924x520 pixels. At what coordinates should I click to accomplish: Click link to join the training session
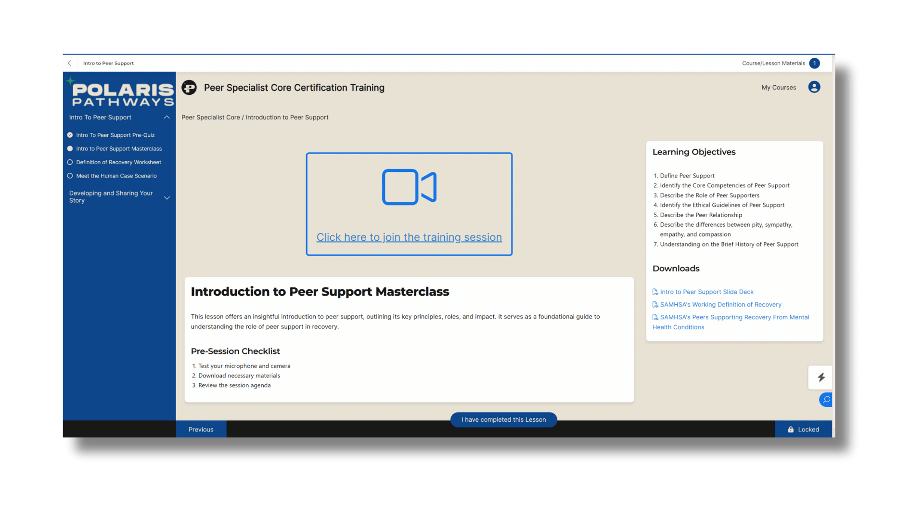(409, 237)
